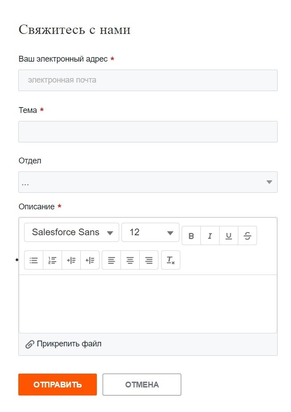Open the Salesforce Sans font dropdown
This screenshot has width=291, height=412.
coord(71,233)
